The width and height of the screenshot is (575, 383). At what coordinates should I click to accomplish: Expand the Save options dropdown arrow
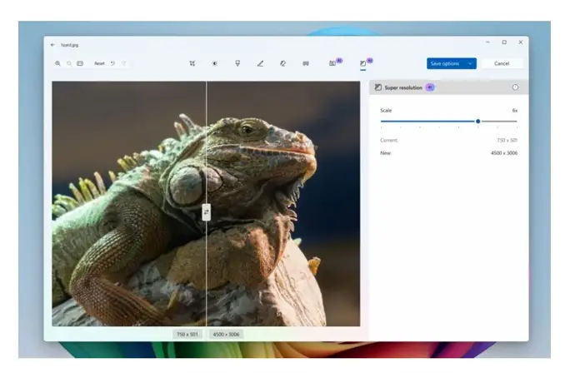[470, 63]
